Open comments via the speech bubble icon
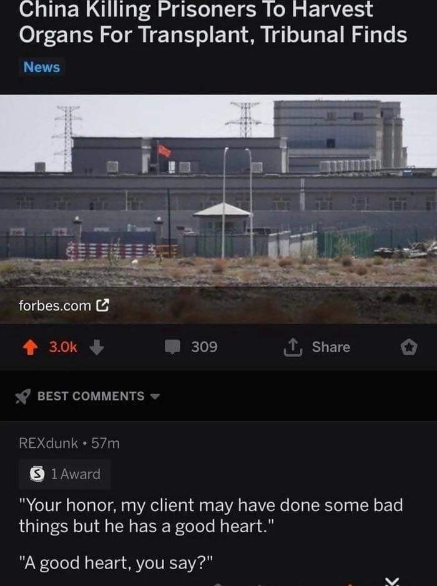Image resolution: width=437 pixels, height=586 pixels. click(x=172, y=347)
